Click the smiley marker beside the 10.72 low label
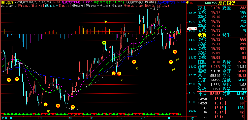The image size is (248, 120). [73, 107]
